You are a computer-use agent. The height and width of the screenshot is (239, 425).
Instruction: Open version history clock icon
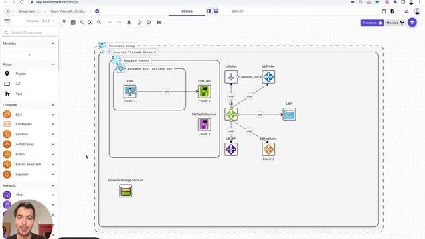click(x=149, y=22)
